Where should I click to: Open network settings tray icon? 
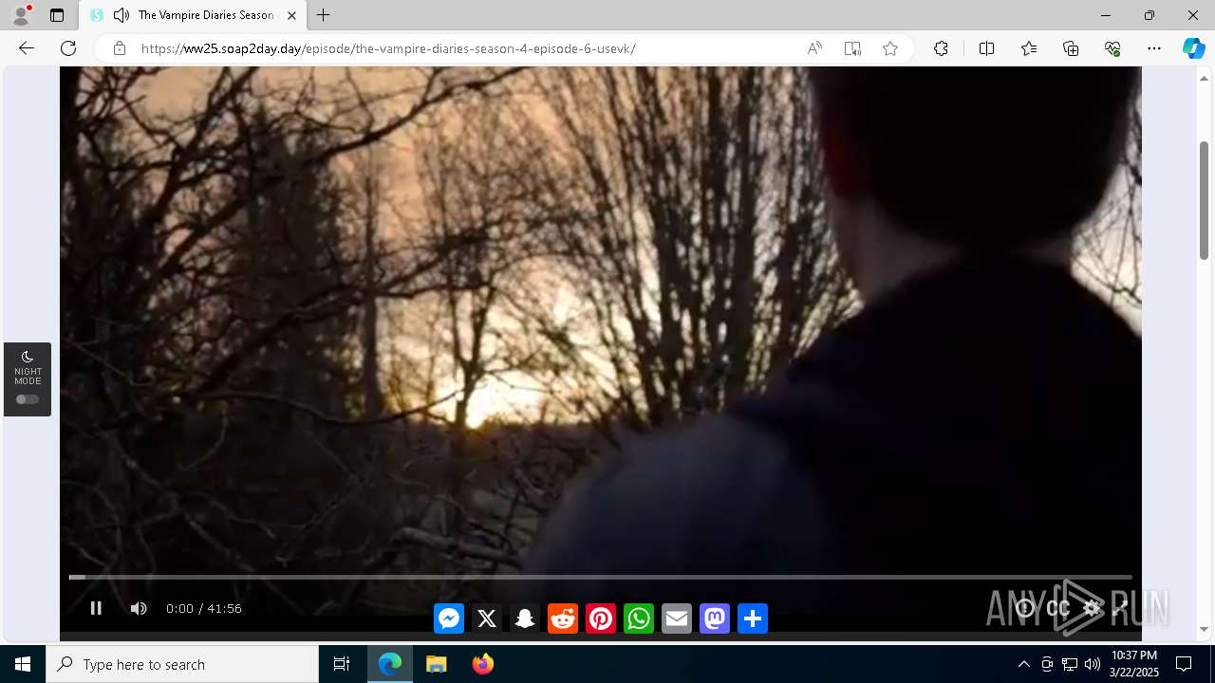pos(1070,664)
